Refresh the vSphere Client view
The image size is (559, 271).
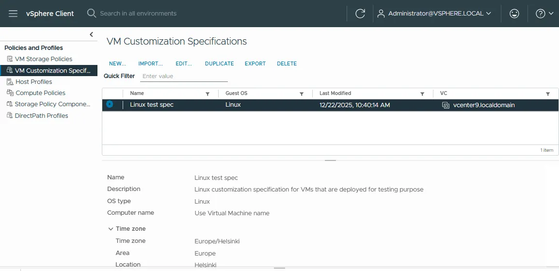[360, 14]
